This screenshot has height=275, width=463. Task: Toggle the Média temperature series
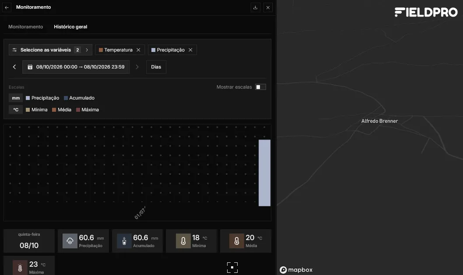coord(62,110)
